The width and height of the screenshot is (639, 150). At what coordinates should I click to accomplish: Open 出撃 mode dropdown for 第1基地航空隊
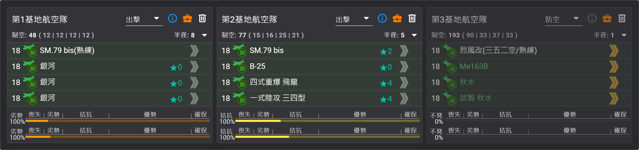tap(144, 19)
